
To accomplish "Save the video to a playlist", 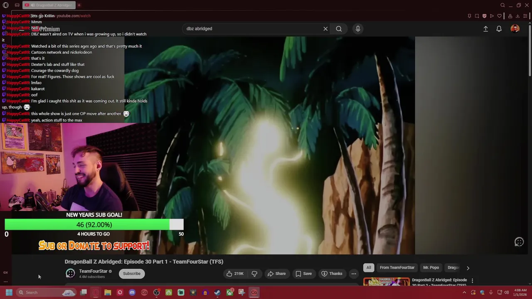I will (303, 273).
